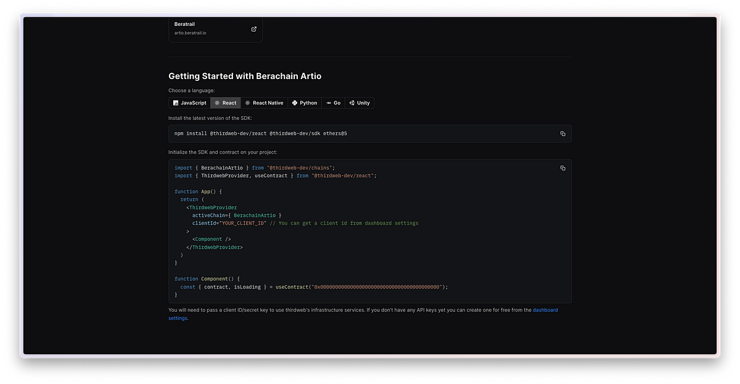This screenshot has width=740, height=384.
Task: Click the Beratrail card title
Action: pyautogui.click(x=185, y=24)
